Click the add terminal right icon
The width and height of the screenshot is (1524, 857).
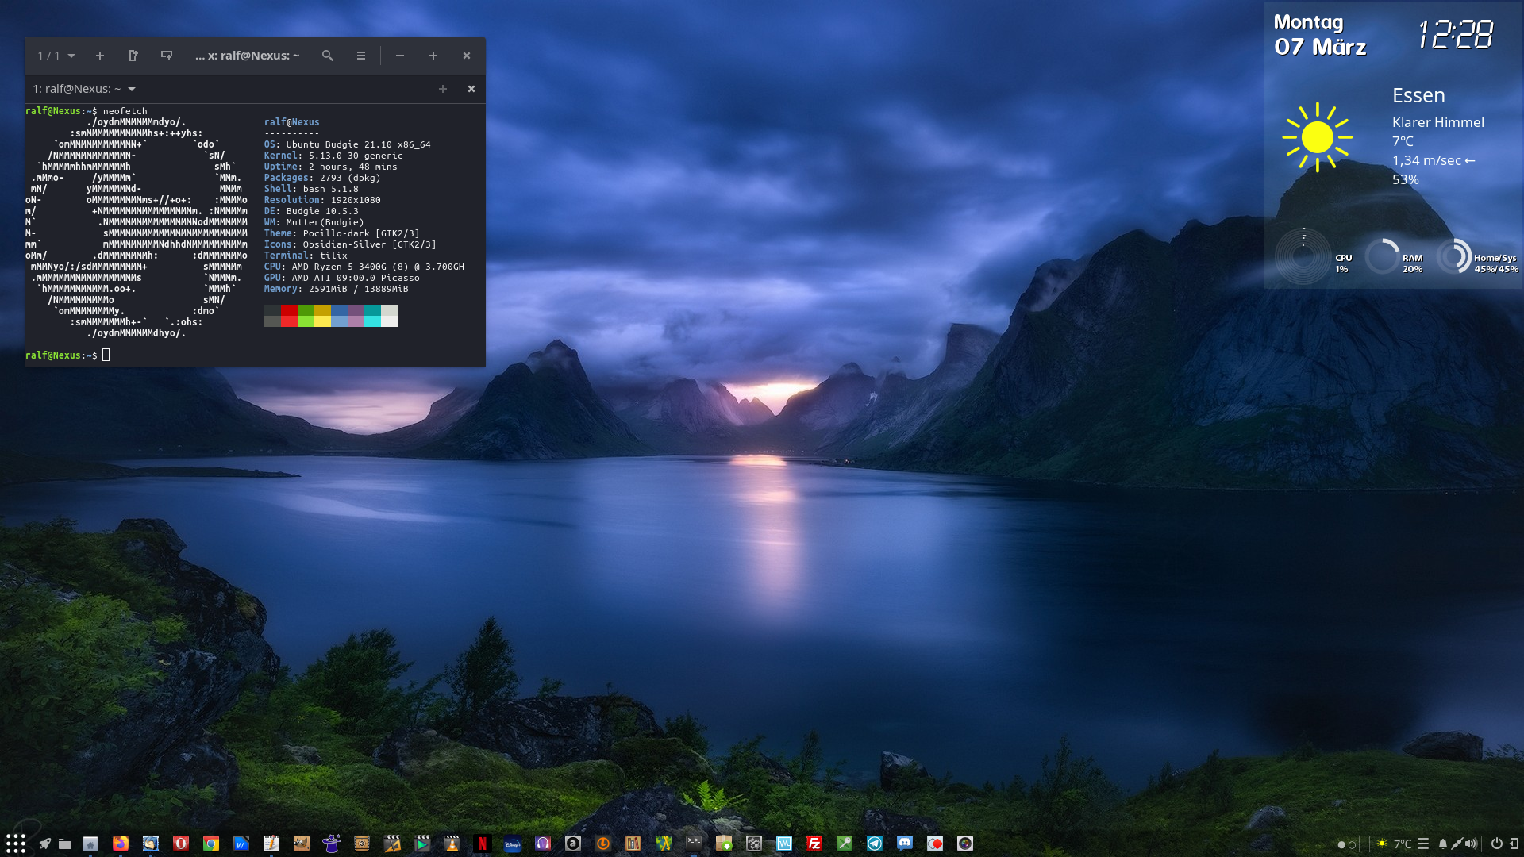coord(133,56)
